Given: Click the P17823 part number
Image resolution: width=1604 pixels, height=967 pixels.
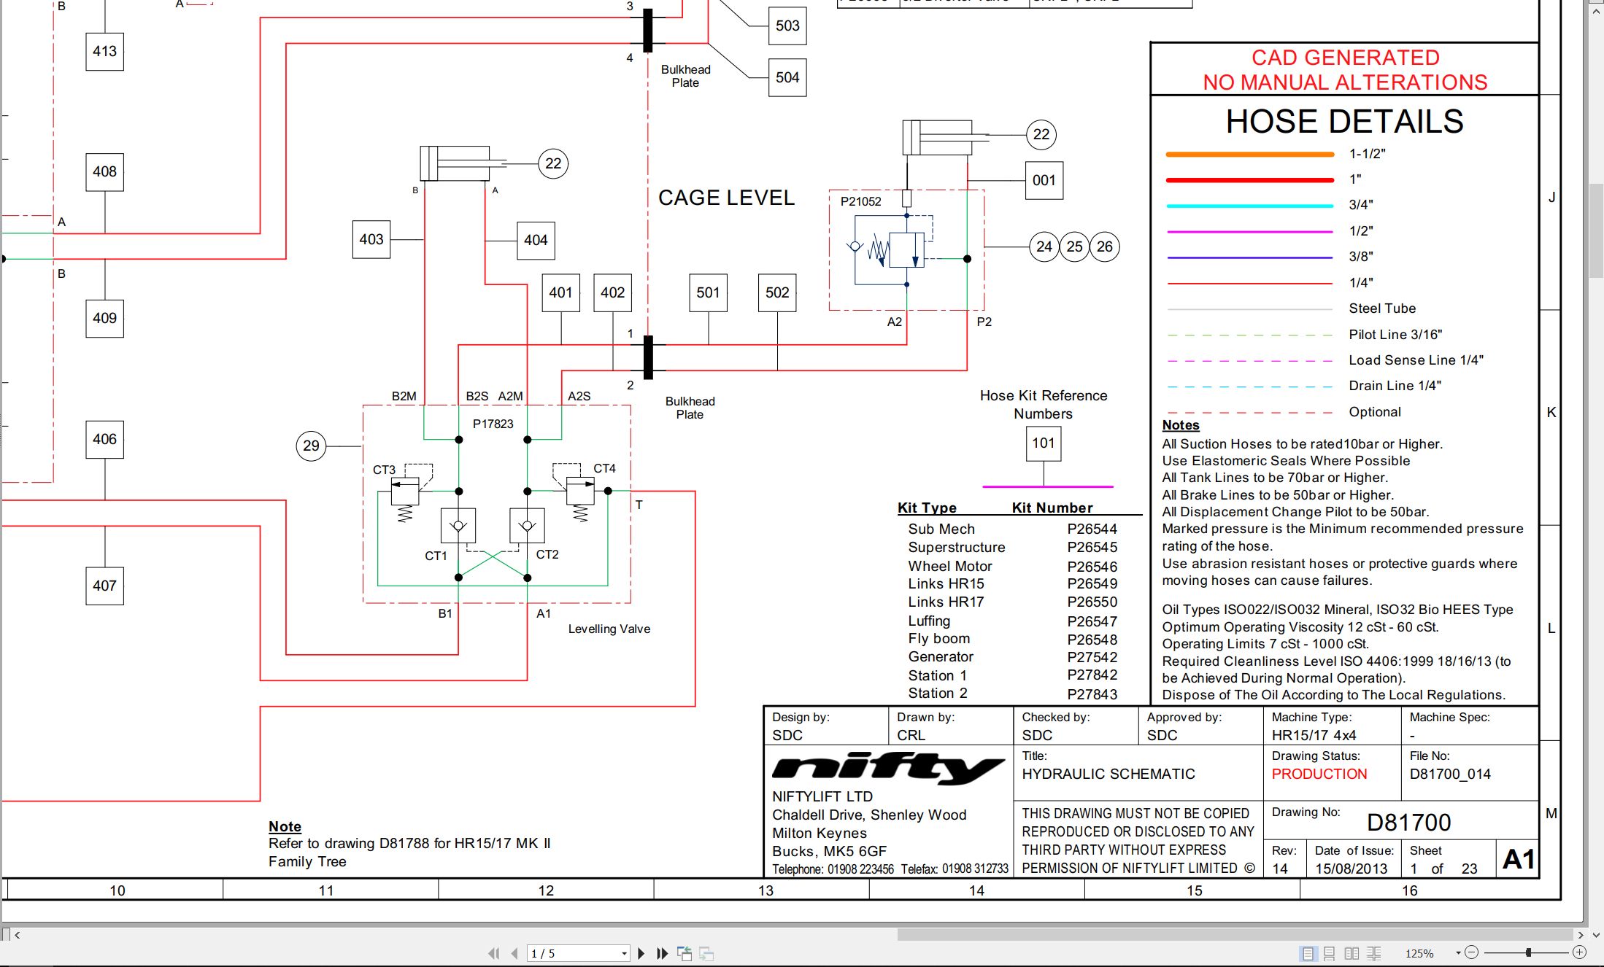Looking at the screenshot, I should point(493,424).
